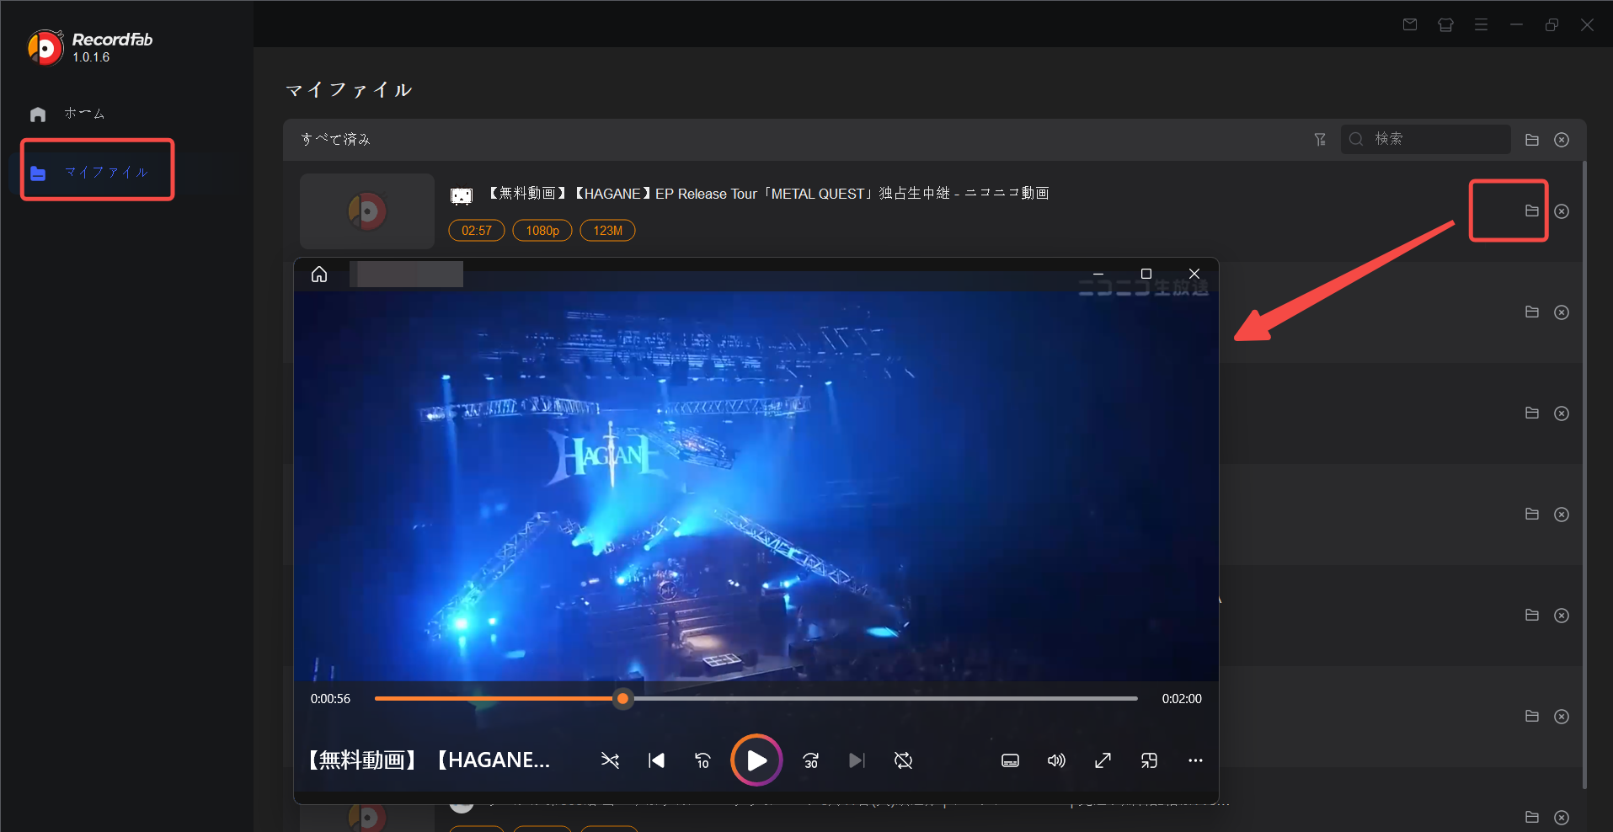
Task: Open the volume control in player
Action: 1056,761
